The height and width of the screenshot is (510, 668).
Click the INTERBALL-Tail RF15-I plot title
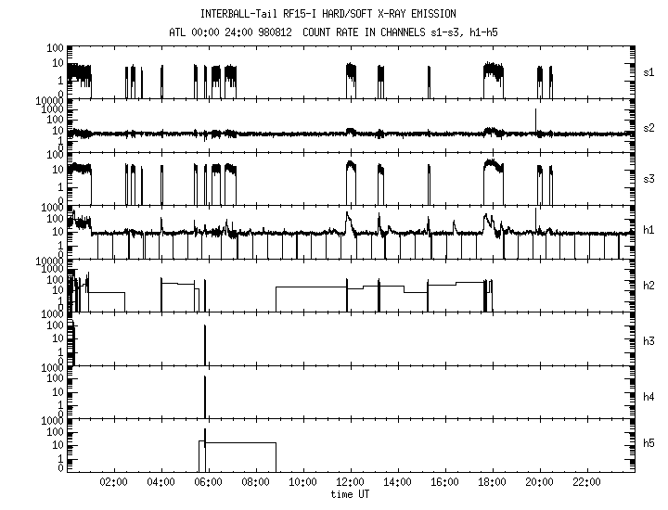(x=328, y=14)
